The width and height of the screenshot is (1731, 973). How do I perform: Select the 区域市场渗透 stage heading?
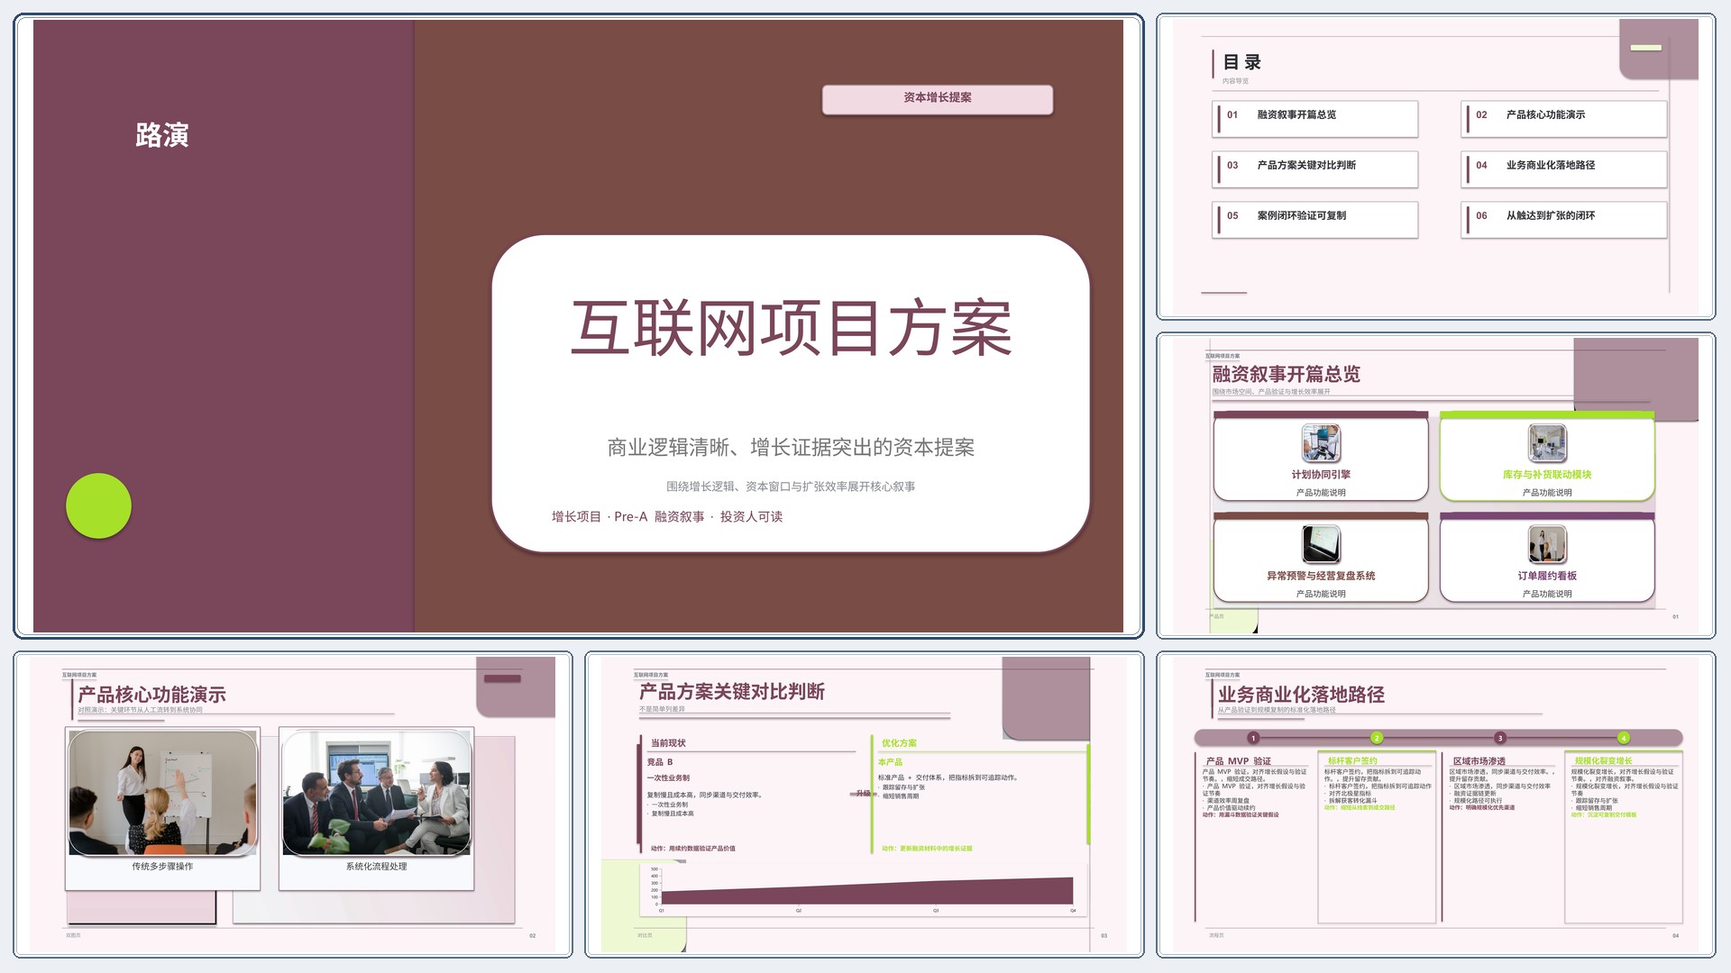click(1479, 761)
